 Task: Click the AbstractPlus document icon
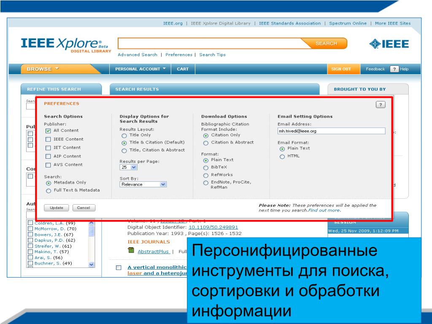(131, 251)
